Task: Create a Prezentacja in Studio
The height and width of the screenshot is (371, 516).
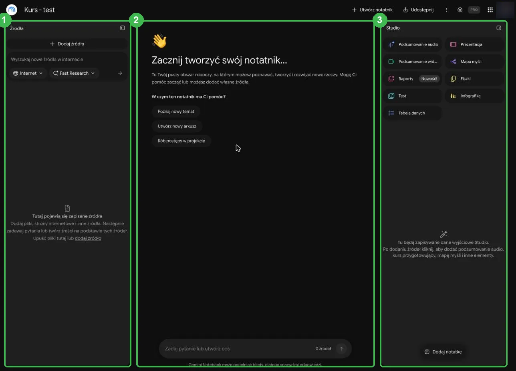Action: pyautogui.click(x=475, y=44)
